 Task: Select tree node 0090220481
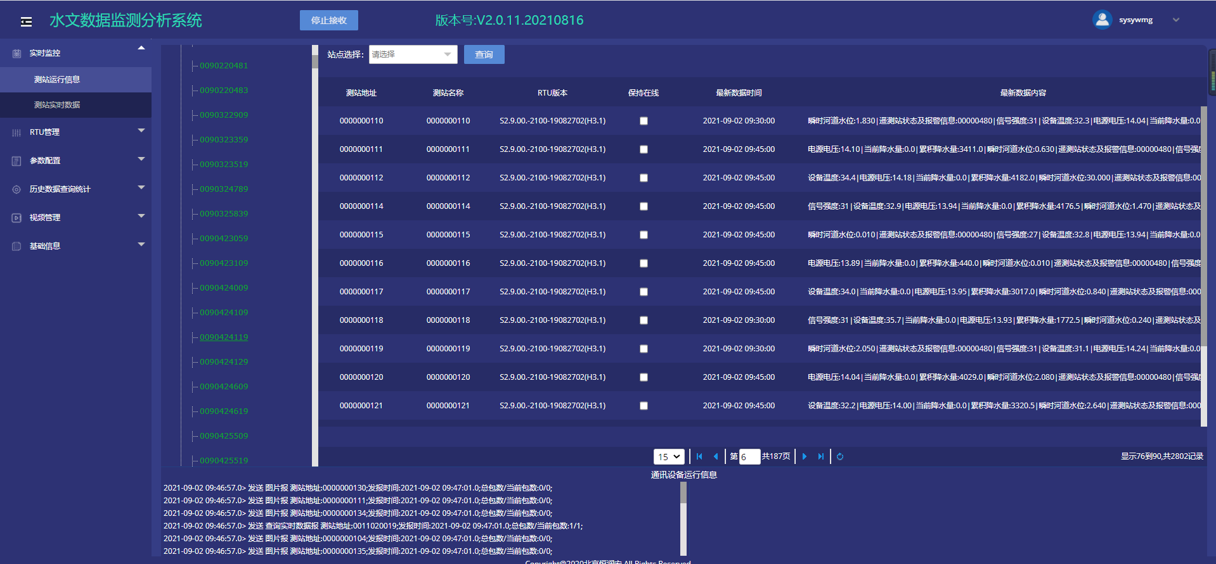pyautogui.click(x=224, y=66)
